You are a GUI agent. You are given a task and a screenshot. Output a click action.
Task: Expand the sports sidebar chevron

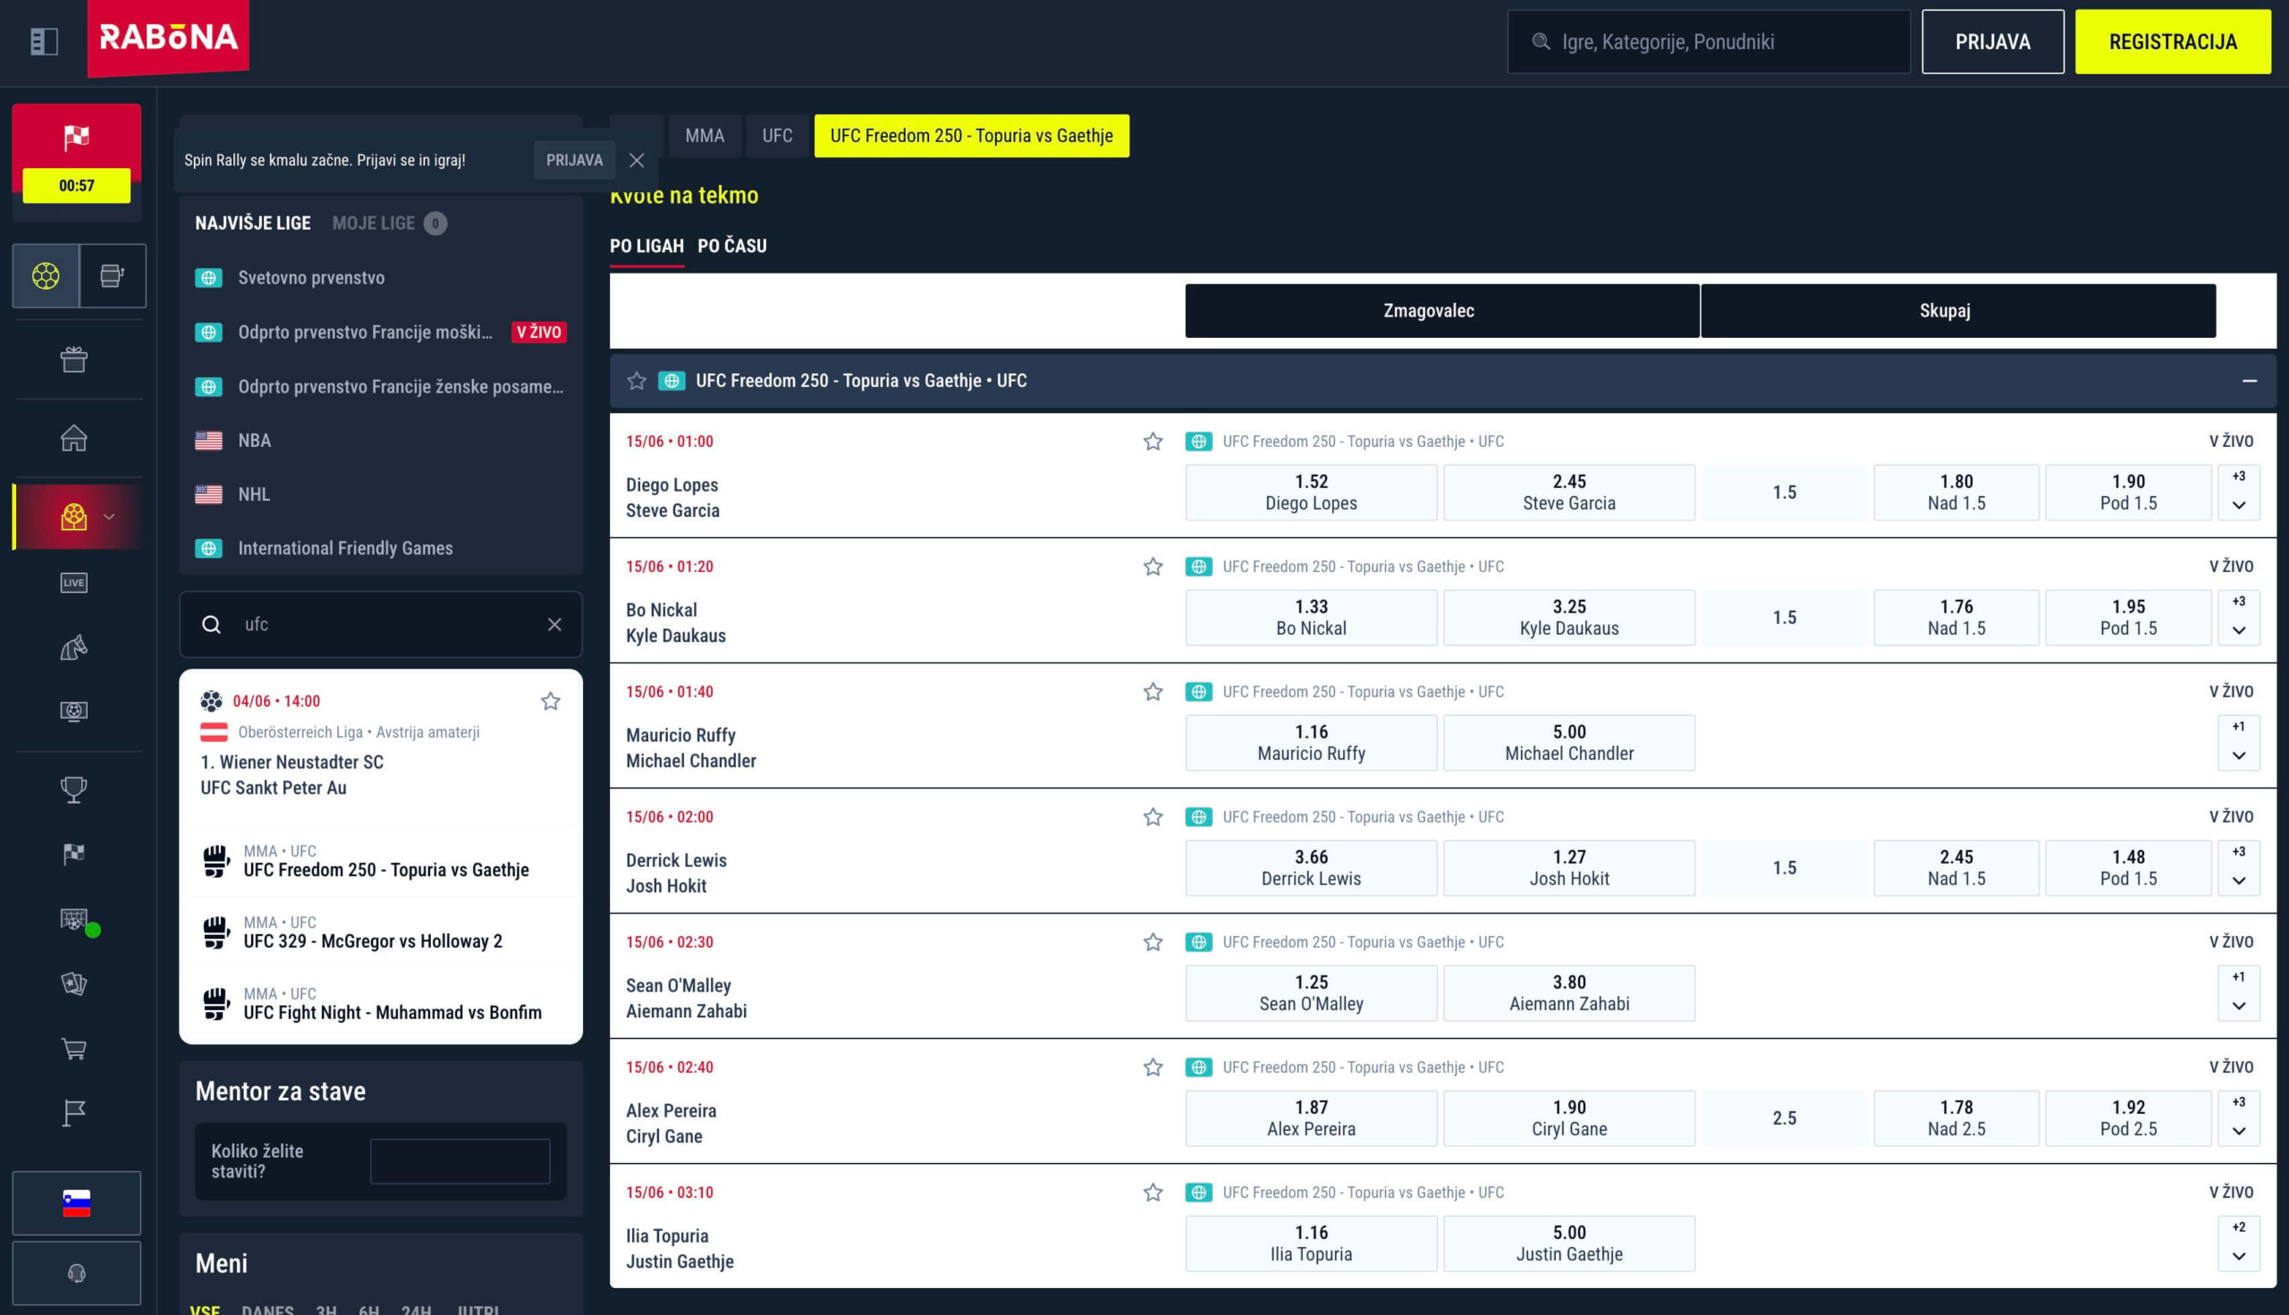click(x=109, y=517)
